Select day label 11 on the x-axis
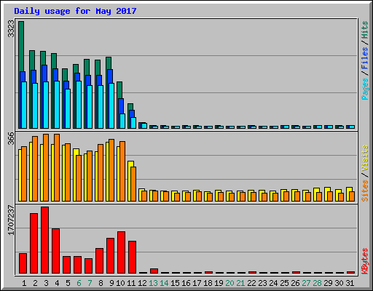373x291 pixels. tap(131, 283)
